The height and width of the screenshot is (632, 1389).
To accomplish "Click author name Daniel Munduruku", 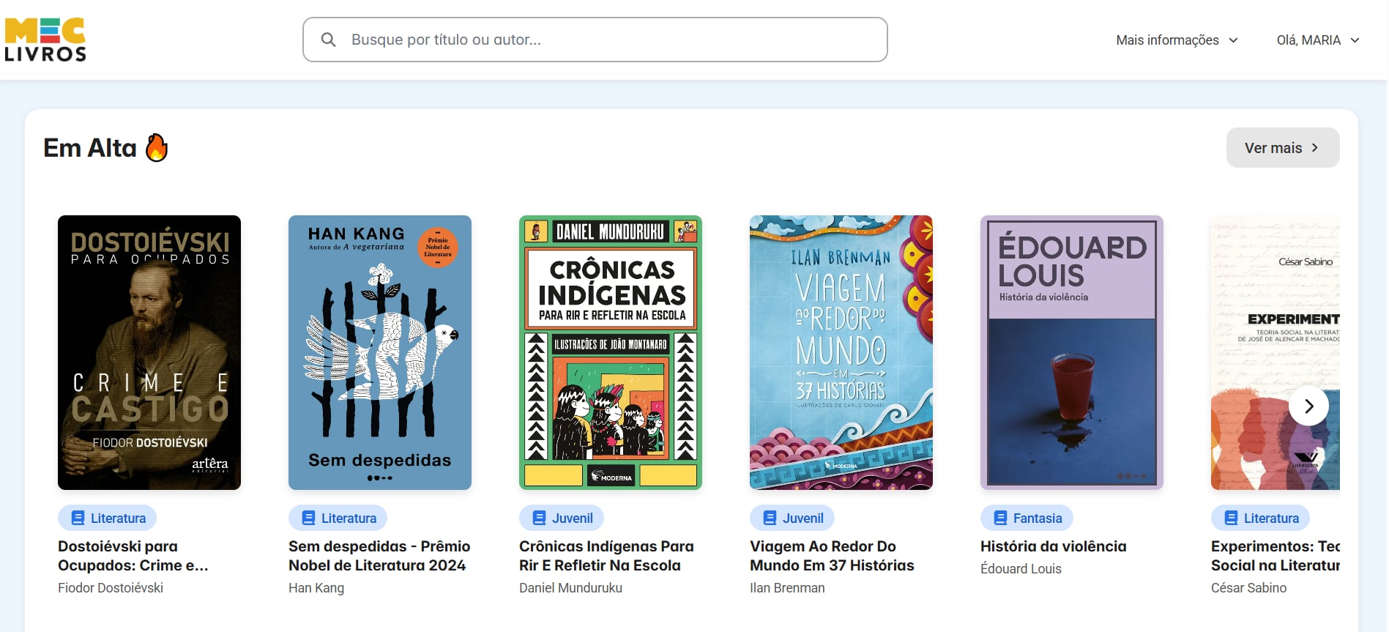I will coord(570,587).
